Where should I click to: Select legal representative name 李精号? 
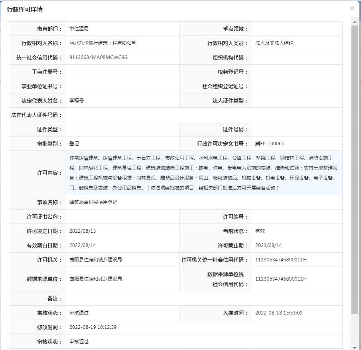click(77, 101)
